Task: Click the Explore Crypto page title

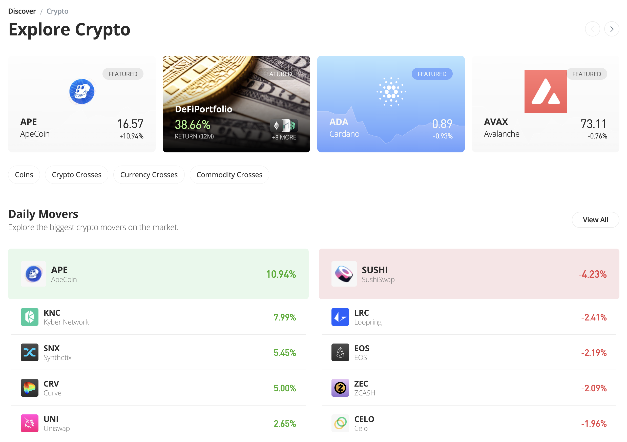Action: (69, 30)
